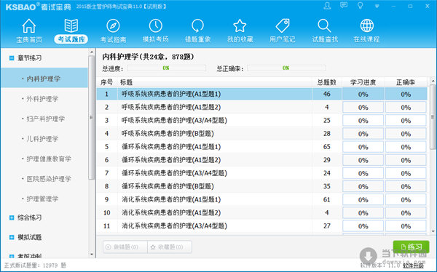The width and height of the screenshot is (437, 272).
Task: Select row 呼吸系统疾病患者的护理(A1型题1)
Action: [x=262, y=94]
